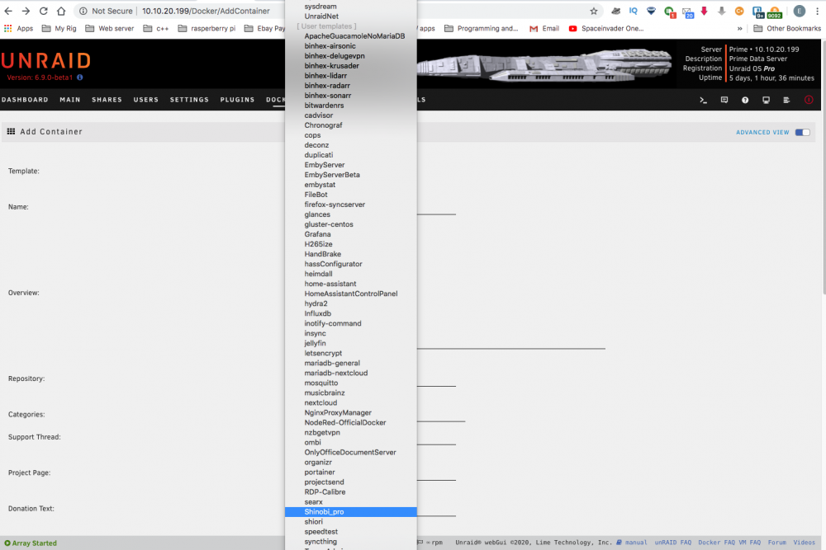Screen dimensions: 826x550
Task: Open the rasperberry pi bookmarks folder
Action: point(207,28)
